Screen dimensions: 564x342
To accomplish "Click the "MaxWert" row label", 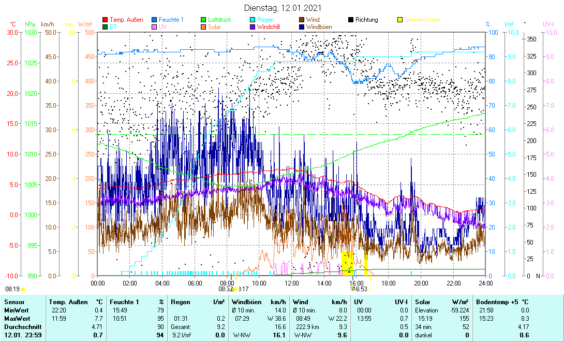I will [17, 319].
